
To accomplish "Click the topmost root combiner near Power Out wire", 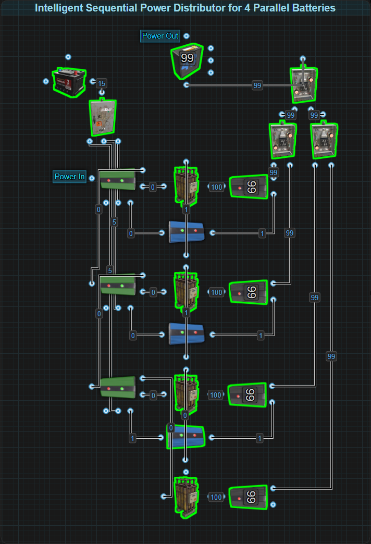I will point(304,85).
